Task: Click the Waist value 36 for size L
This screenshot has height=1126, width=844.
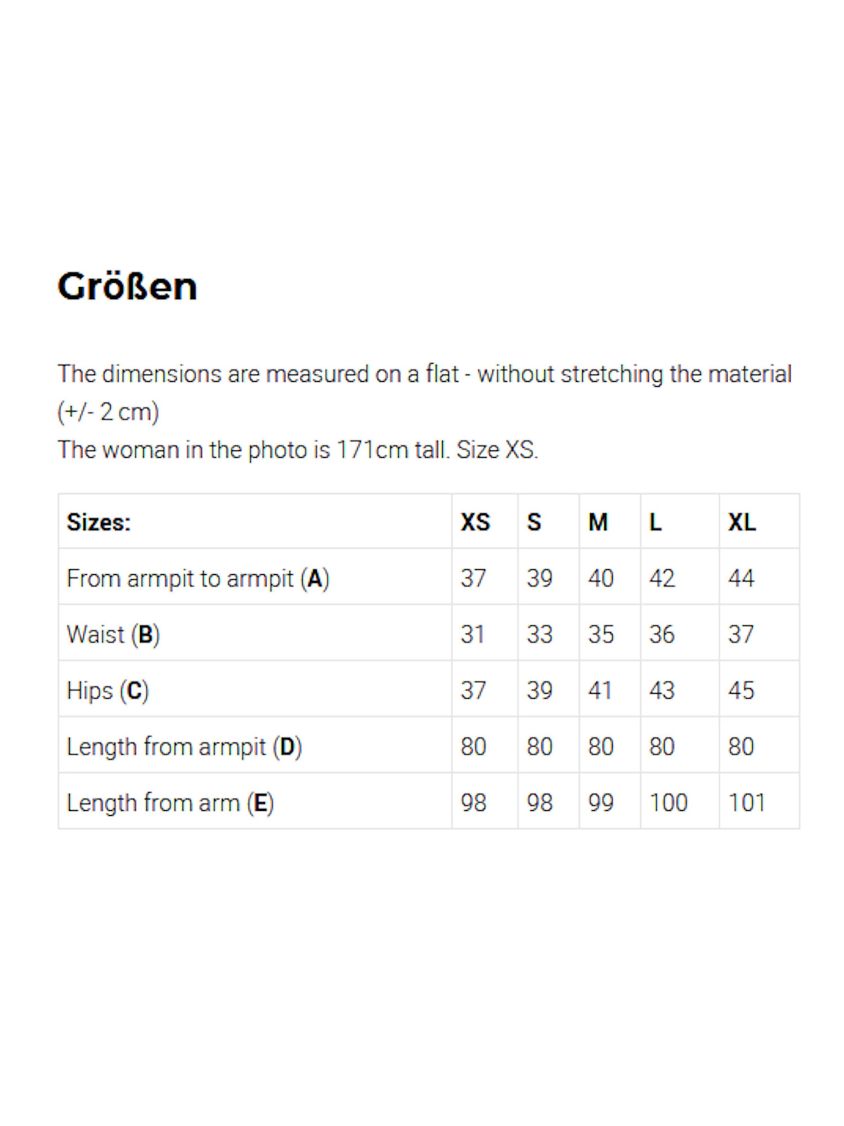Action: point(661,635)
